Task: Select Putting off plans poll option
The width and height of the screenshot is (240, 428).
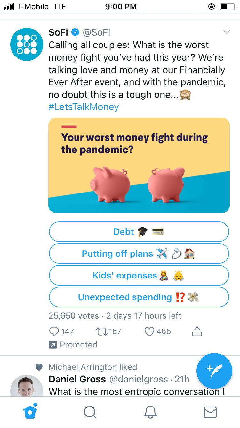Action: click(x=139, y=254)
